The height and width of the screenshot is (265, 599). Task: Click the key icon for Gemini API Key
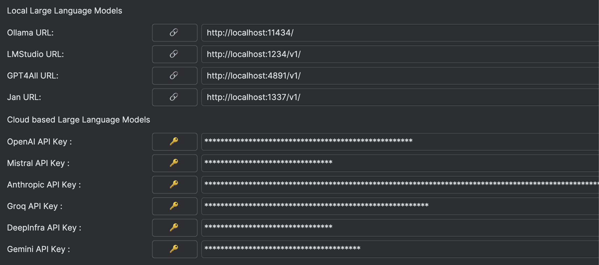pos(175,249)
